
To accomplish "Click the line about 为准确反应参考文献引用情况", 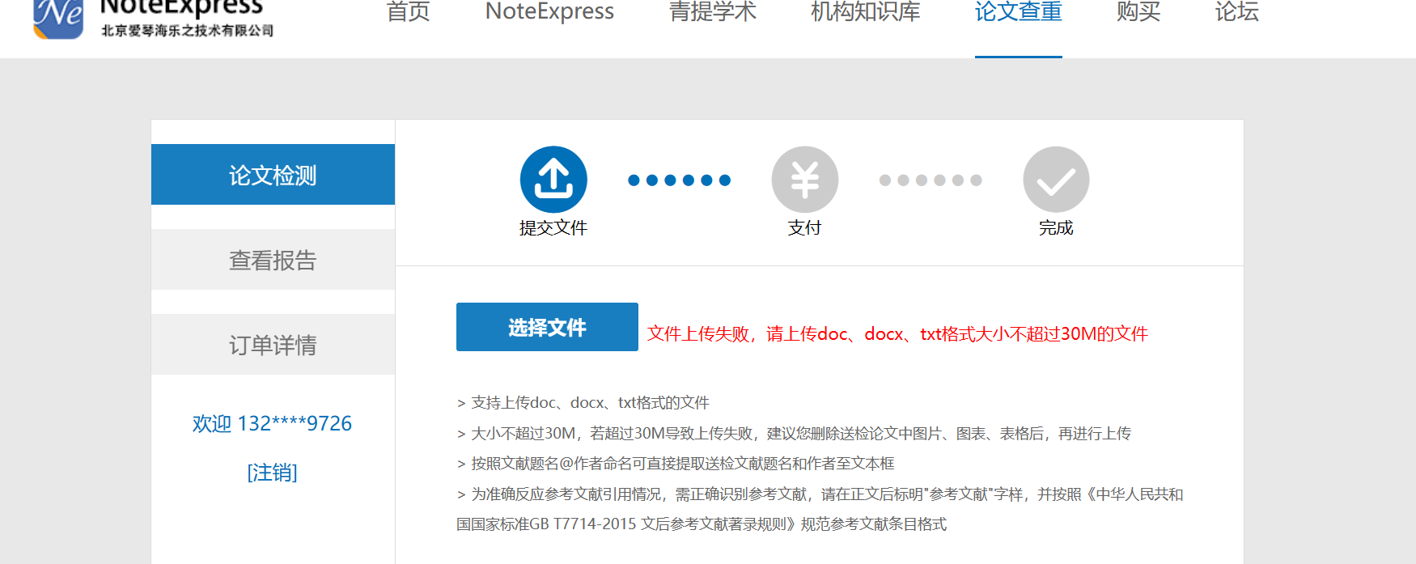I will pos(820,494).
